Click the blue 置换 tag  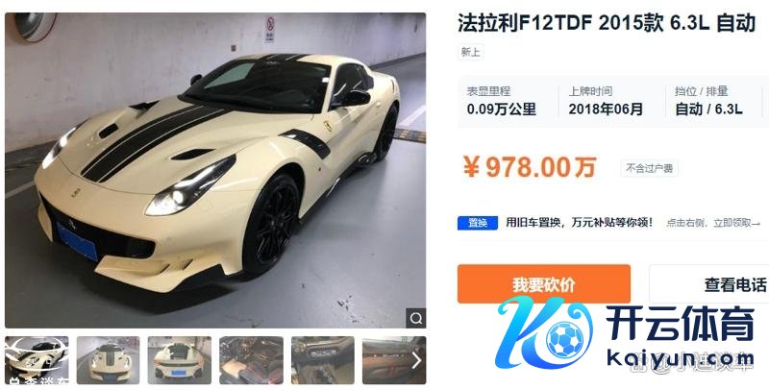(478, 223)
